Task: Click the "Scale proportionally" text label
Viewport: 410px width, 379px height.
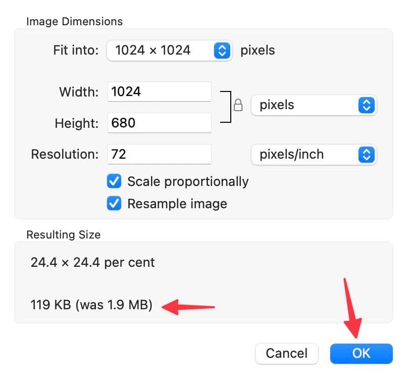Action: click(188, 181)
